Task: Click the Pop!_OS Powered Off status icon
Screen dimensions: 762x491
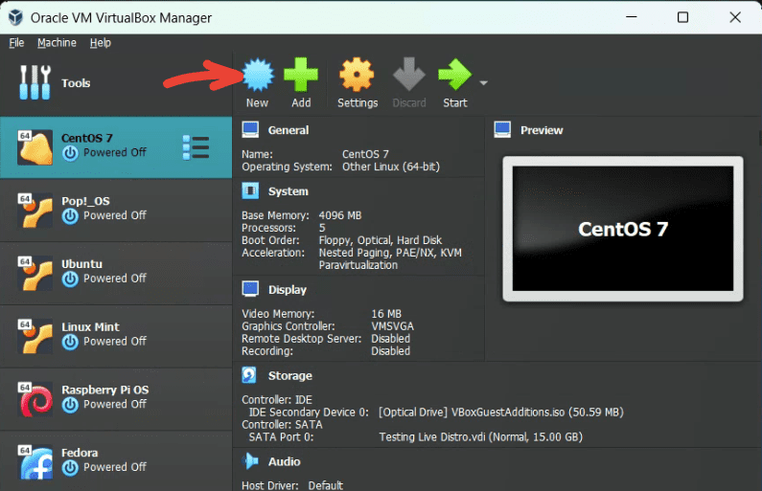Action: tap(70, 216)
